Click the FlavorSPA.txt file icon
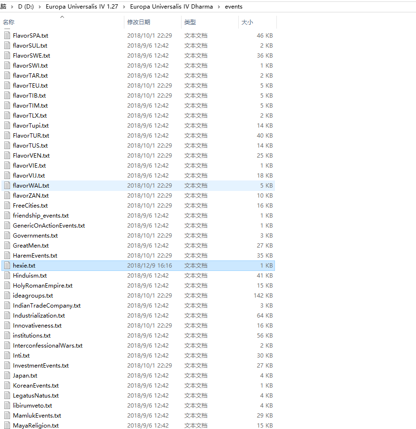This screenshot has width=416, height=429. pyautogui.click(x=7, y=35)
